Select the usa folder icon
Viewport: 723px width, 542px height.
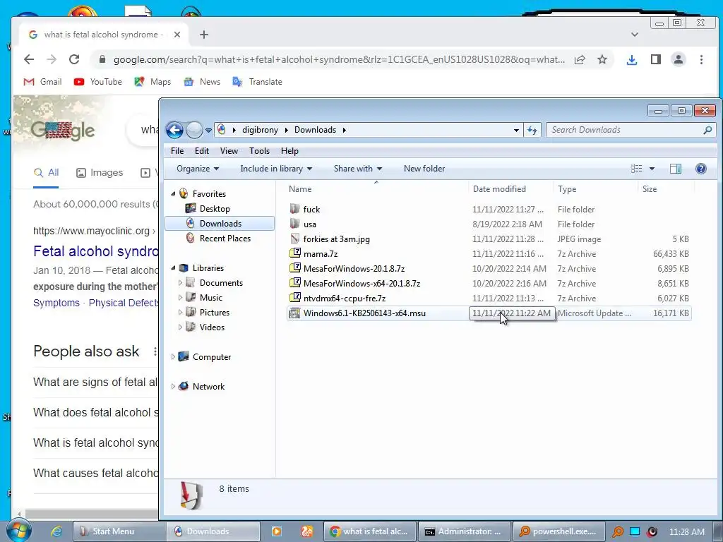tap(294, 224)
